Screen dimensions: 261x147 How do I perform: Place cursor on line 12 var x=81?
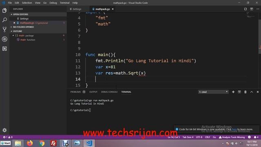(106, 67)
